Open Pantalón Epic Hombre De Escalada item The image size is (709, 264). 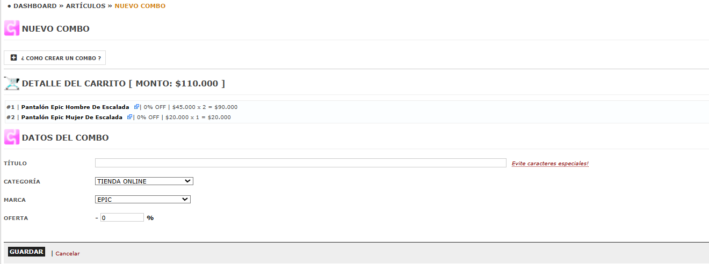pos(75,107)
